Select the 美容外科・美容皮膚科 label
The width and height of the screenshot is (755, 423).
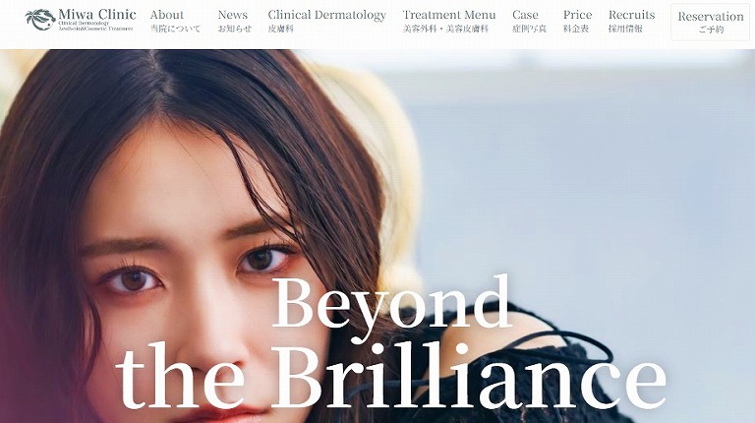point(446,29)
